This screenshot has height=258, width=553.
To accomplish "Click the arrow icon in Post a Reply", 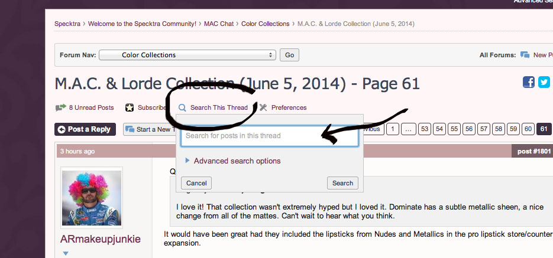I will coord(62,129).
